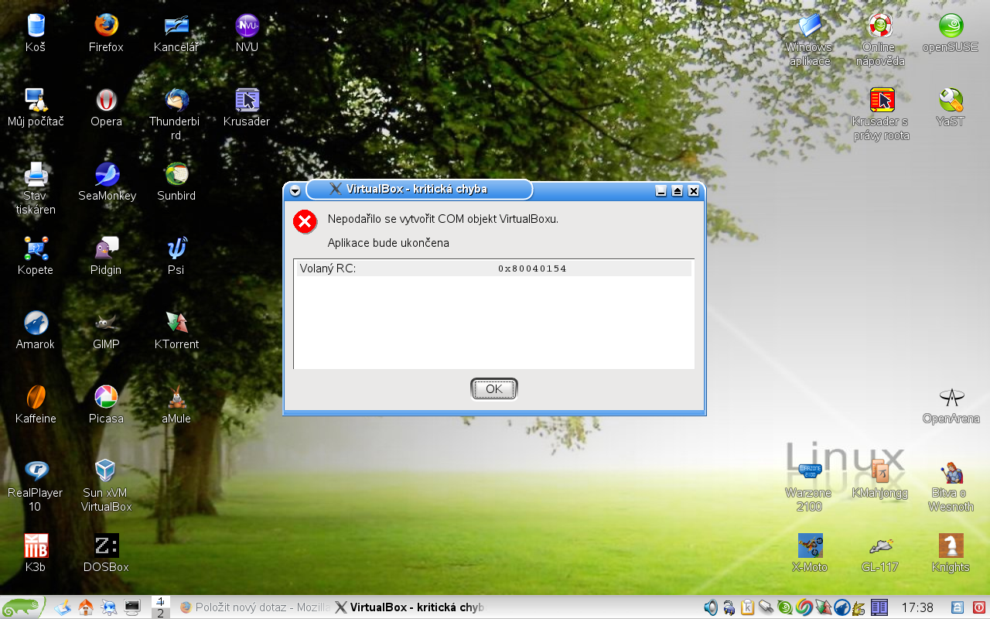990x619 pixels.
Task: Select the Volaný RC error code row
Action: pos(493,268)
